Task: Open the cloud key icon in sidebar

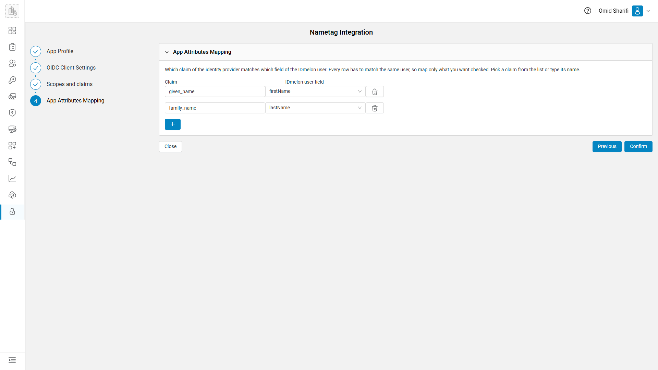Action: coord(12,195)
